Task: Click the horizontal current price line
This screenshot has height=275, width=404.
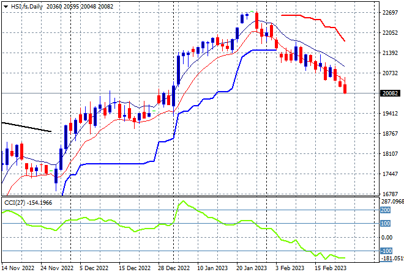Action: pos(190,93)
